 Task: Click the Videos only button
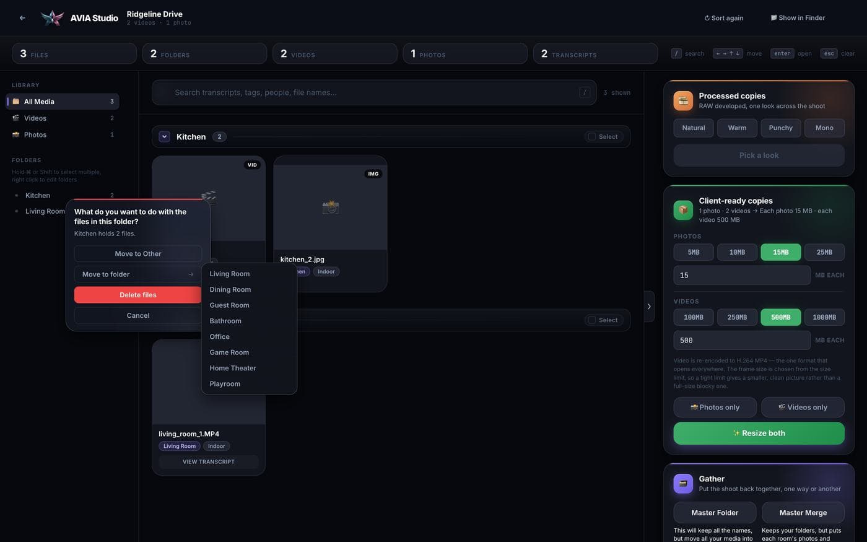pyautogui.click(x=803, y=407)
